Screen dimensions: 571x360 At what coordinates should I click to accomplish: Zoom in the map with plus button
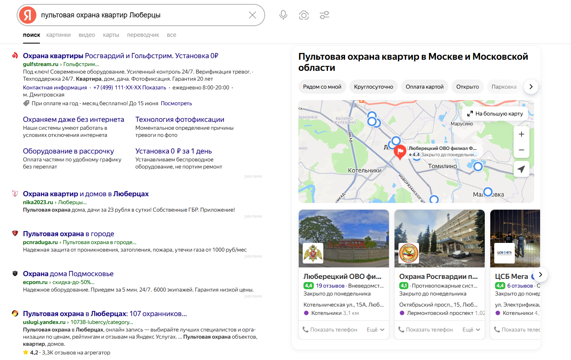coord(522,134)
